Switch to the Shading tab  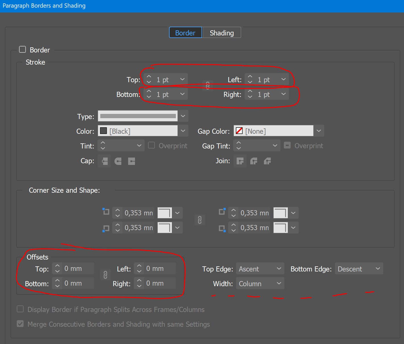tap(222, 33)
